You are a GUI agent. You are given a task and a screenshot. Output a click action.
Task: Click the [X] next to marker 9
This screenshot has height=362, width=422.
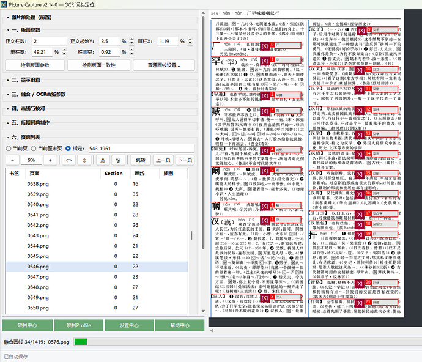[x=361, y=31]
